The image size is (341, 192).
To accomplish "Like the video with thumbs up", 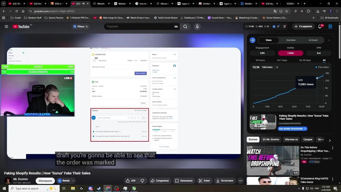I will 131,181.
